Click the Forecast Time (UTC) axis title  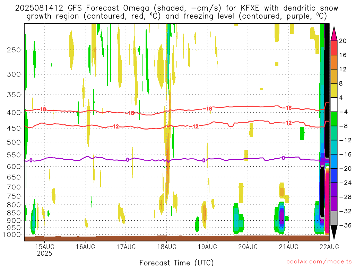click(176, 263)
